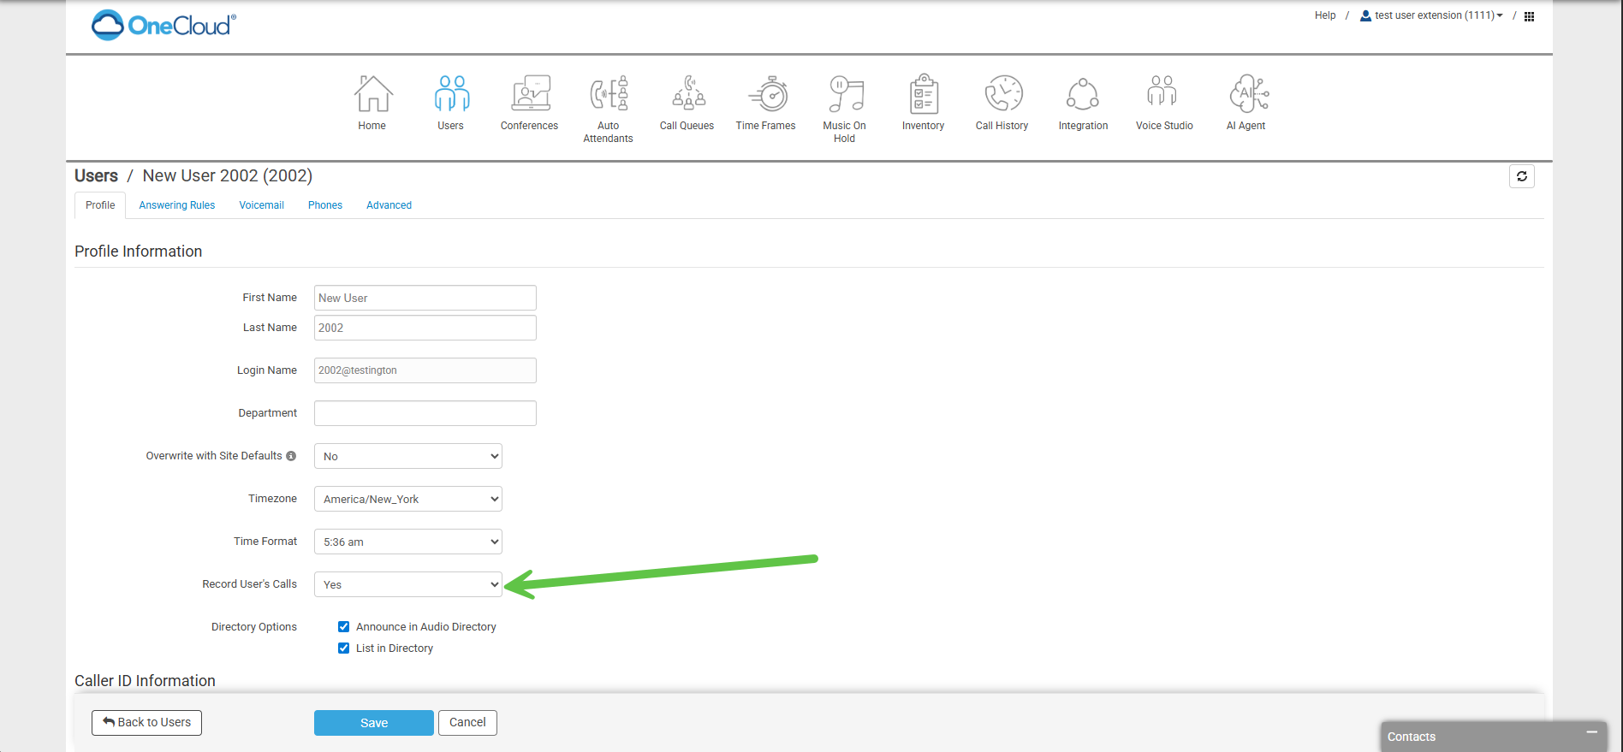Open the Home icon in navigation
This screenshot has width=1623, height=752.
coord(372,94)
